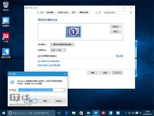Click the forward arrow in the 屏幕分辨率 window
The width and height of the screenshot is (154, 116).
pos(32,13)
